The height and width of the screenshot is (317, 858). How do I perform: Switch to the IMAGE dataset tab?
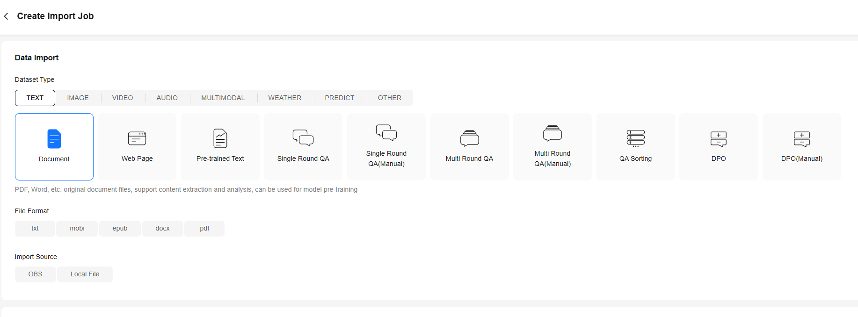pyautogui.click(x=78, y=98)
